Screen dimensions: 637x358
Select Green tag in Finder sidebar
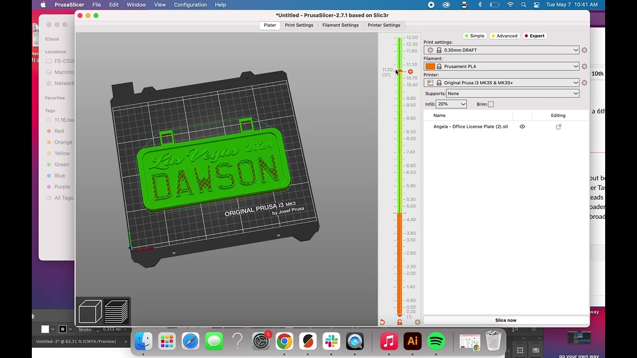coord(62,165)
